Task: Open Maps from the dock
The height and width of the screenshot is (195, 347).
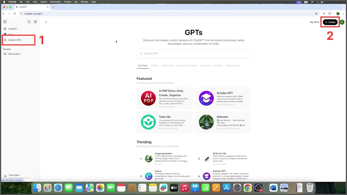Action: [x=90, y=188]
